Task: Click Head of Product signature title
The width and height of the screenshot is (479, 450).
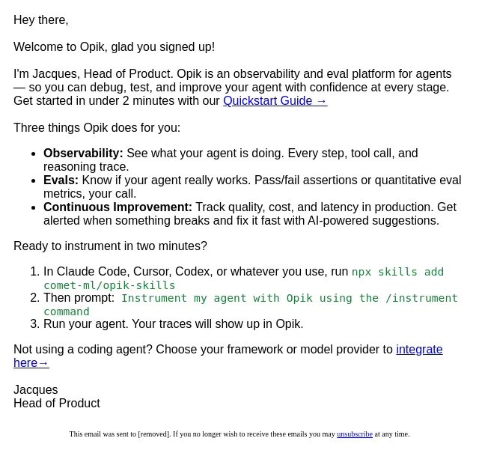Action: pos(57,404)
